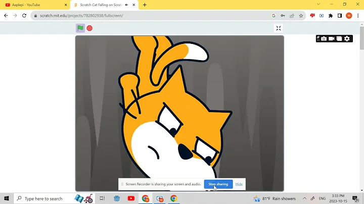The width and height of the screenshot is (364, 204).
Task: Open the rightmost Chrome taskbar icon
Action: click(173, 198)
